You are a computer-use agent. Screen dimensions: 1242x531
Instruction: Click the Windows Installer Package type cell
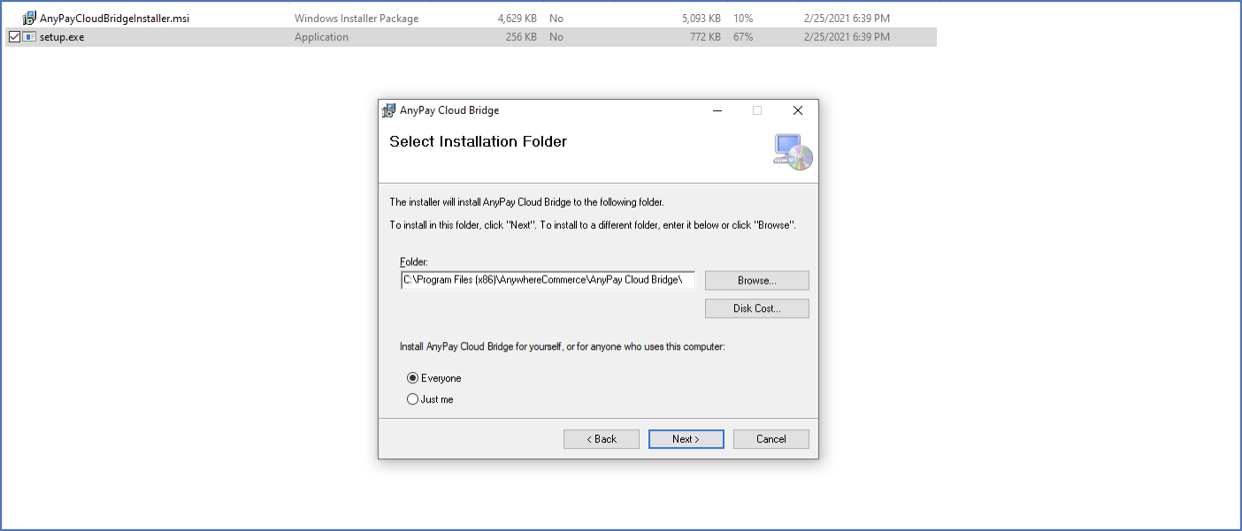pos(356,18)
